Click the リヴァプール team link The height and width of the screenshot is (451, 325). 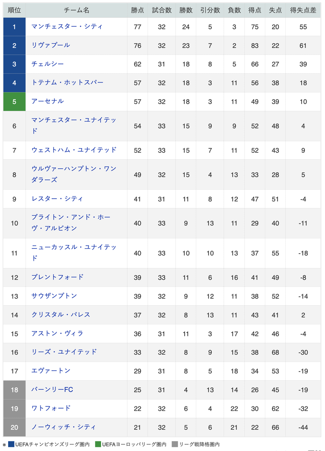(51, 46)
